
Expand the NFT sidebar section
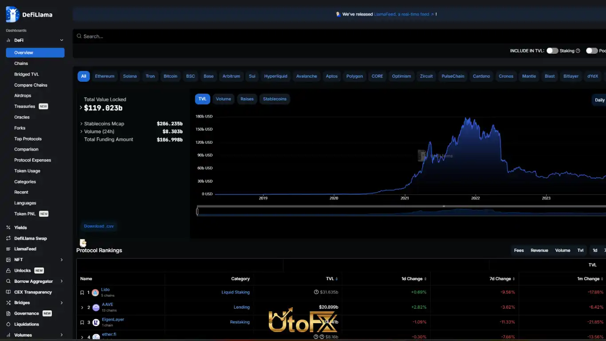click(62, 260)
